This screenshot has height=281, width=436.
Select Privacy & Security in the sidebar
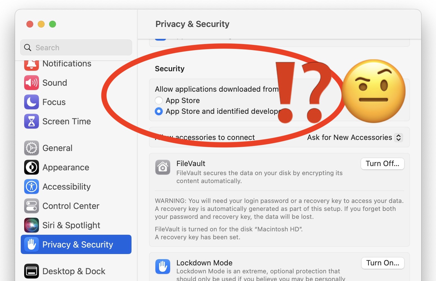coord(76,244)
